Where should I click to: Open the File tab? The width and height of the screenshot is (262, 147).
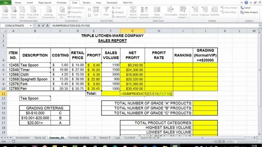point(6,3)
